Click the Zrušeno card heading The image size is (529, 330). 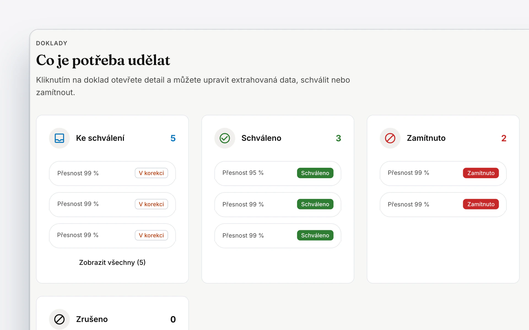click(92, 319)
